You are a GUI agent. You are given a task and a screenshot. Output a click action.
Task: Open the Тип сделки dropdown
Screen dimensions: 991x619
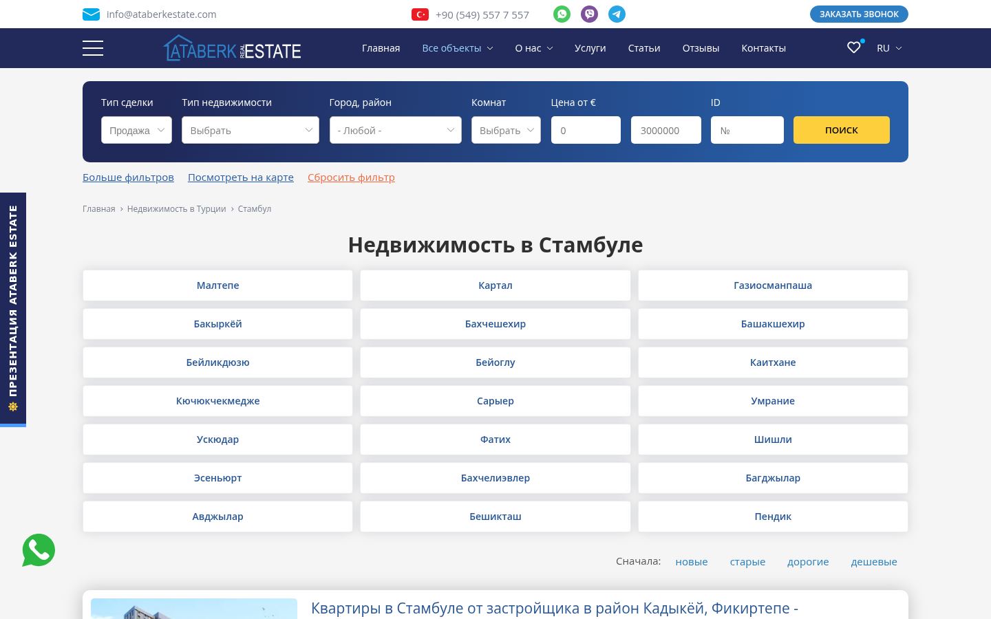click(x=136, y=130)
